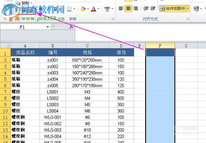Image resolution: width=206 pixels, height=143 pixels.
Task: Click the 库存 header cell
Action: click(x=121, y=53)
